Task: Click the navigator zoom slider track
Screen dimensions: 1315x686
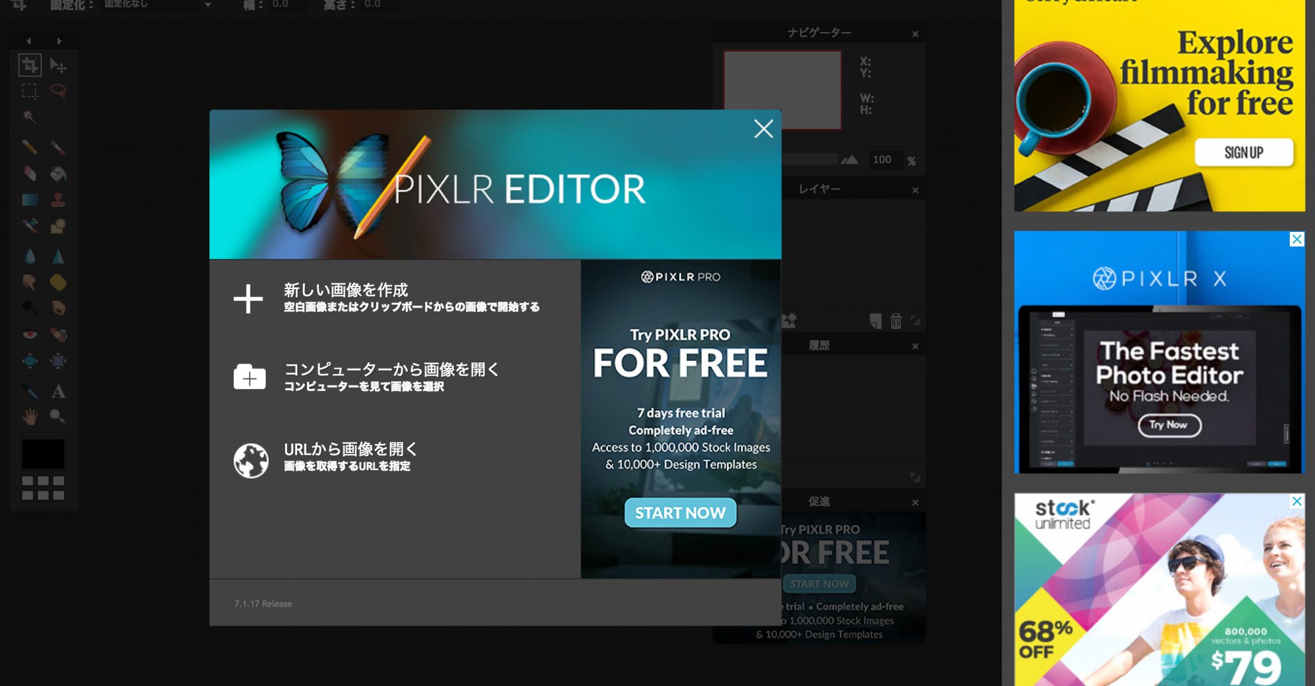Action: (x=809, y=159)
